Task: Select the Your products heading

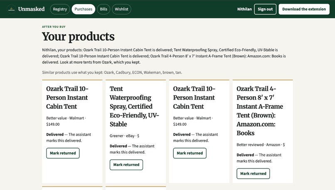Action: [x=78, y=37]
